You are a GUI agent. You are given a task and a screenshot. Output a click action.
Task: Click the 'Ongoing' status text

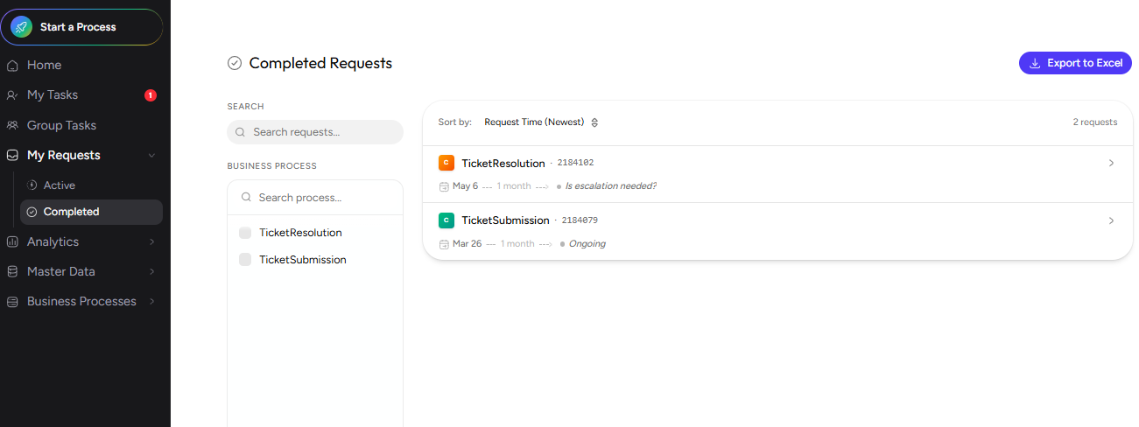coord(587,244)
